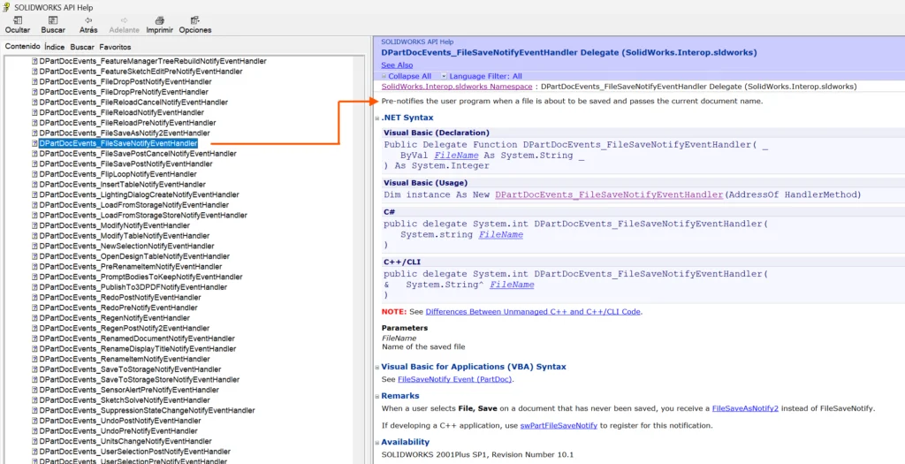Click the Collapse All toggle
Image resolution: width=905 pixels, height=464 pixels.
click(x=407, y=76)
